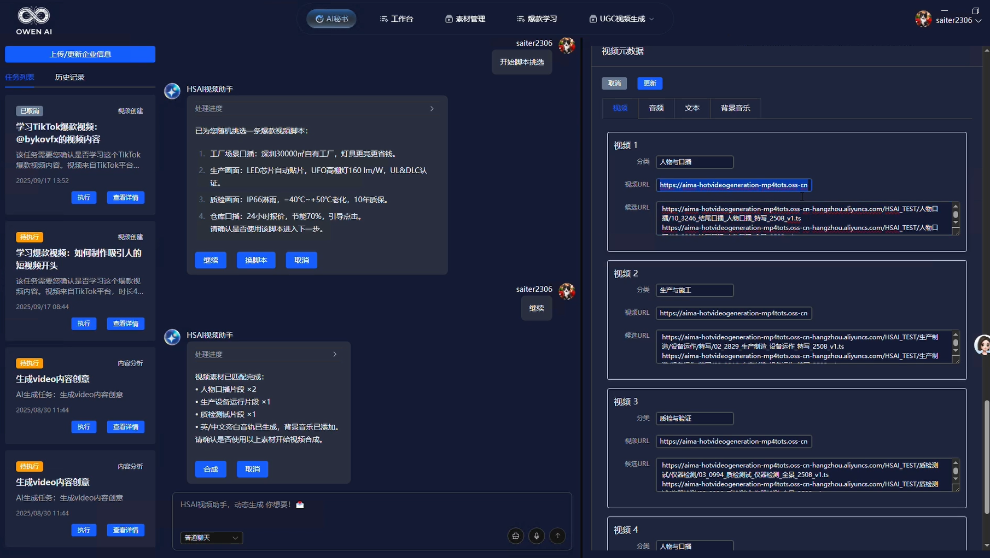The width and height of the screenshot is (990, 558).
Task: Switch to the 音频 tab
Action: point(656,108)
